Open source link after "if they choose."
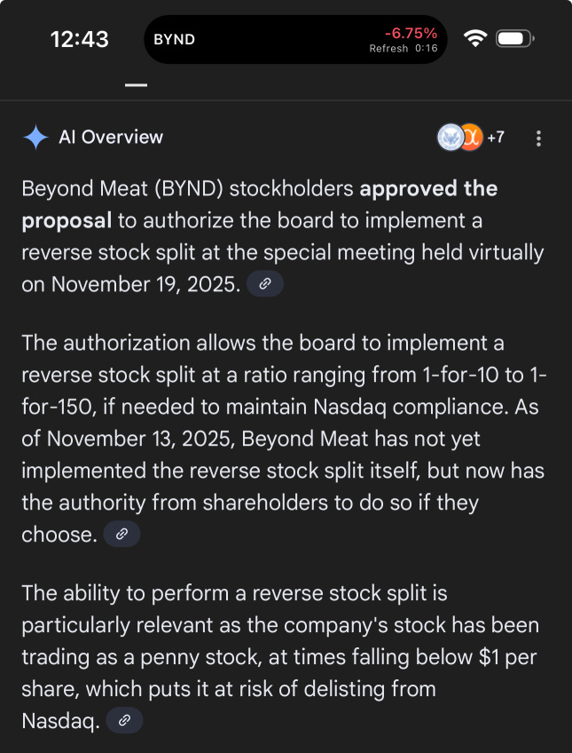Image resolution: width=572 pixels, height=753 pixels. coord(121,535)
